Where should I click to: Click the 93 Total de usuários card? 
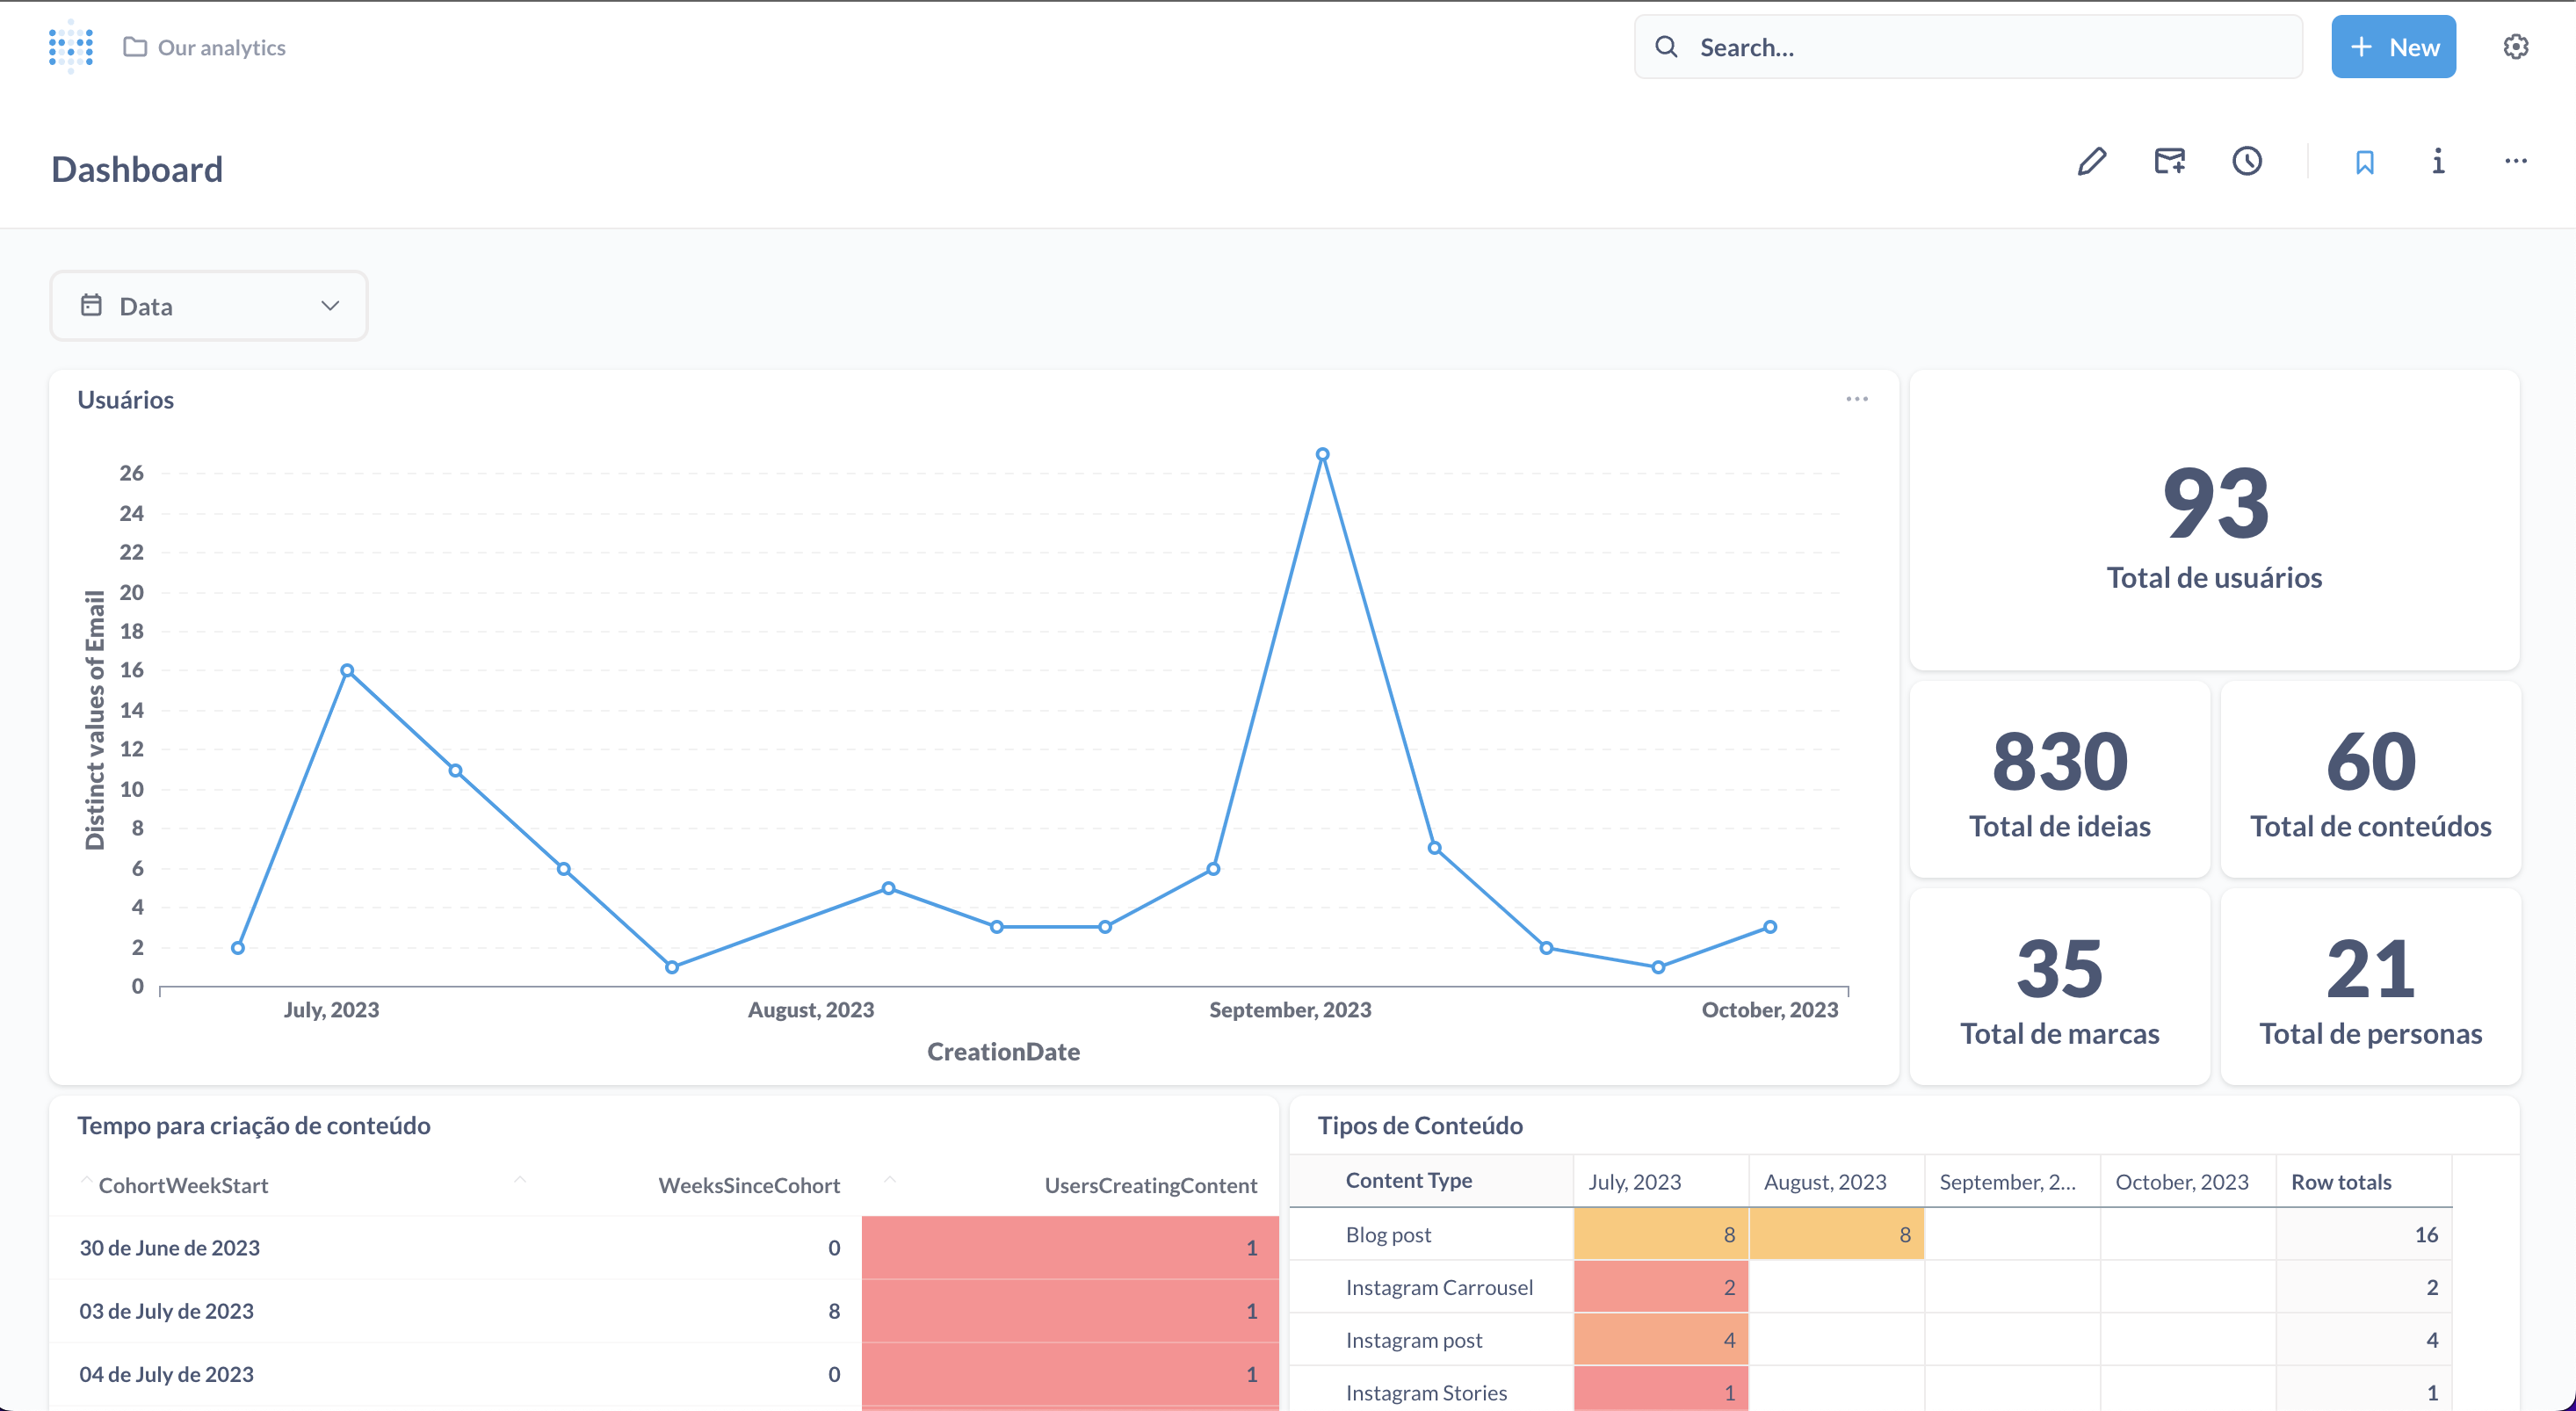[2214, 520]
